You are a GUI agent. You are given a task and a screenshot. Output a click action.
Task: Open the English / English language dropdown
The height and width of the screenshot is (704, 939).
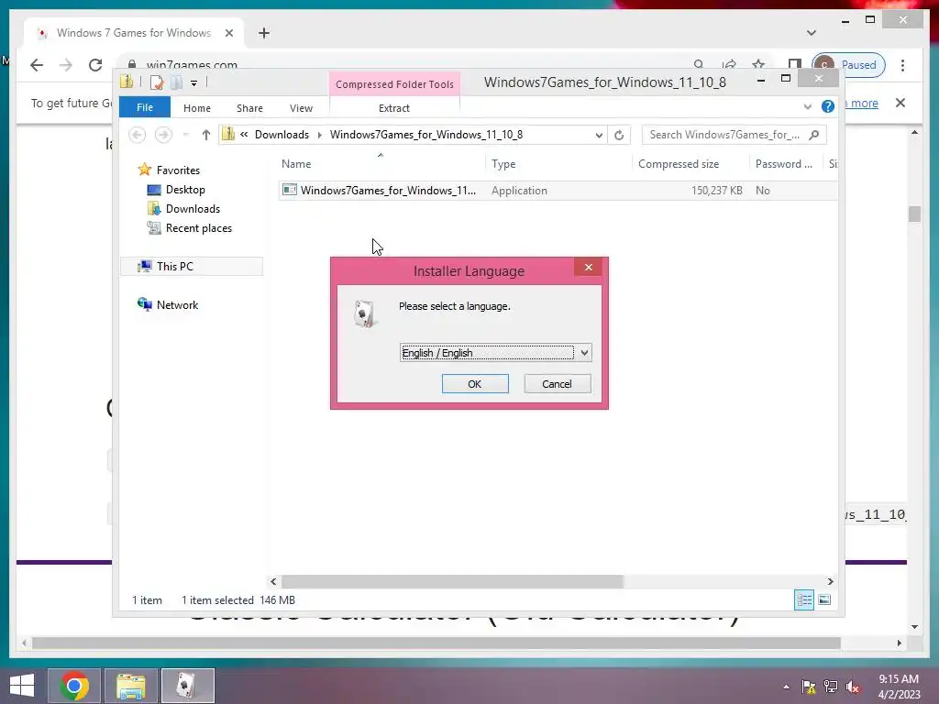pyautogui.click(x=584, y=353)
